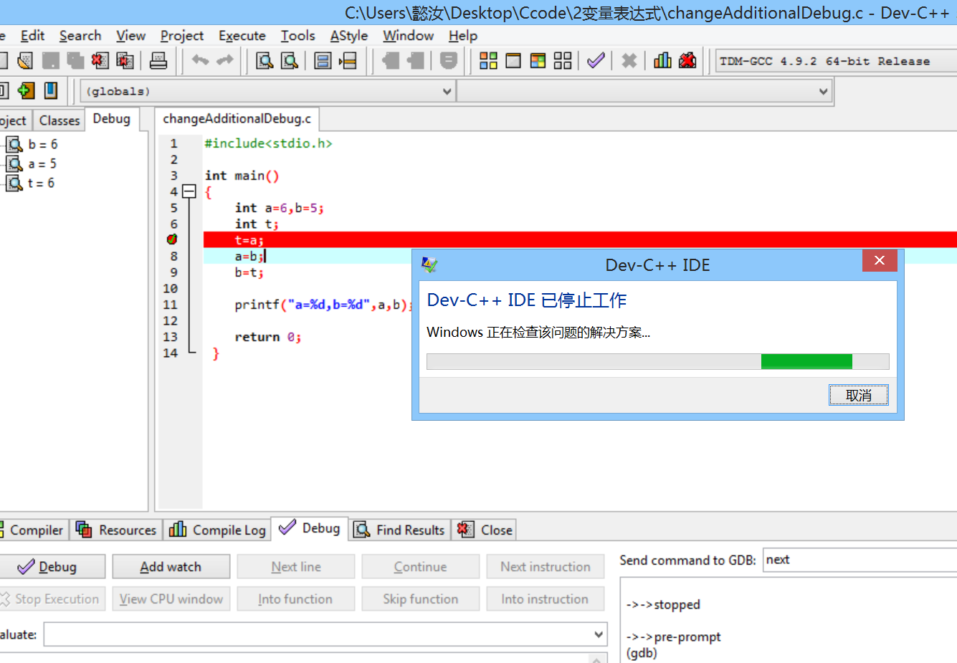This screenshot has height=663, width=957.
Task: Select the watch variable t = 6
Action: [x=41, y=183]
